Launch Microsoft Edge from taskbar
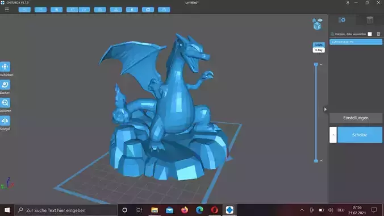This screenshot has height=216, width=384. click(199, 210)
